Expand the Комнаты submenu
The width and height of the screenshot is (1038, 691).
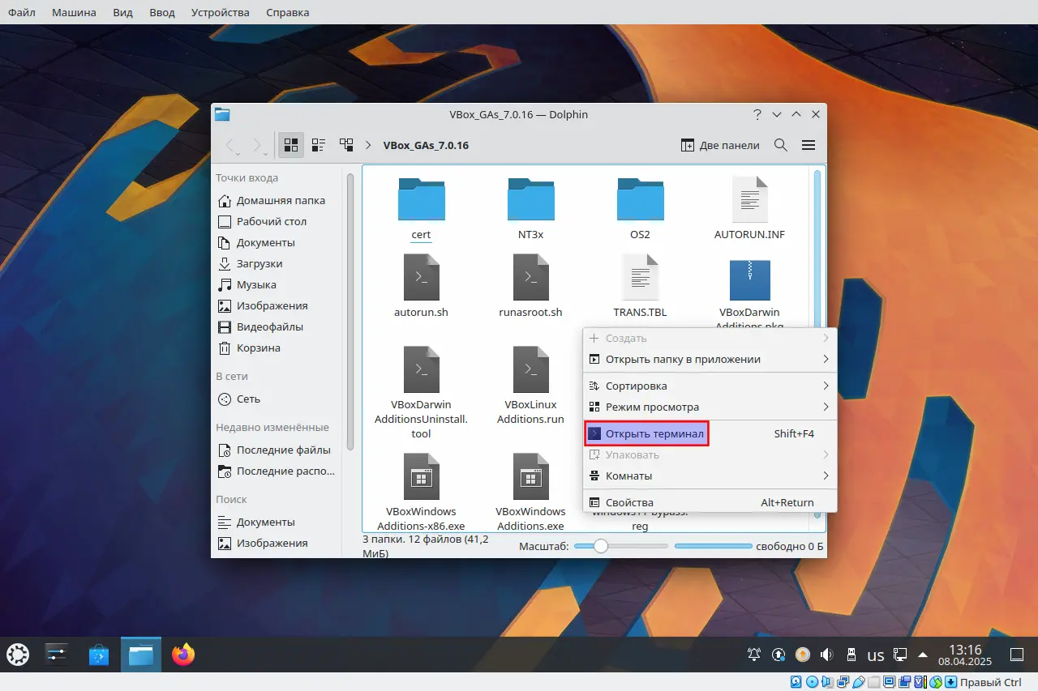pos(710,476)
